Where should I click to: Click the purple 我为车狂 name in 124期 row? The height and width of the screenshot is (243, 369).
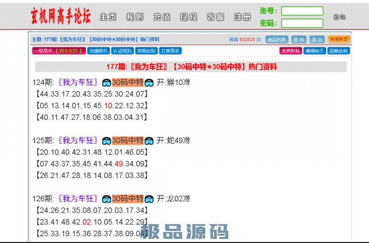78,83
